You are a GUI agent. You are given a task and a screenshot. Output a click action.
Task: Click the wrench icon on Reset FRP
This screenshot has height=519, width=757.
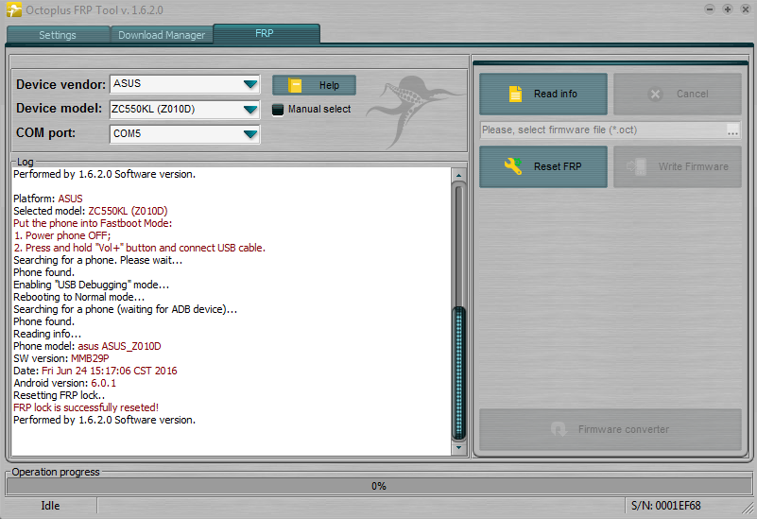coord(513,166)
